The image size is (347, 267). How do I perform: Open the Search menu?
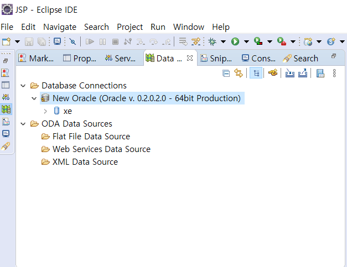pyautogui.click(x=96, y=27)
